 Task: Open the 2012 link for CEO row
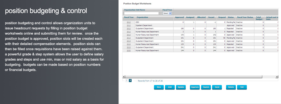pos(129,22)
